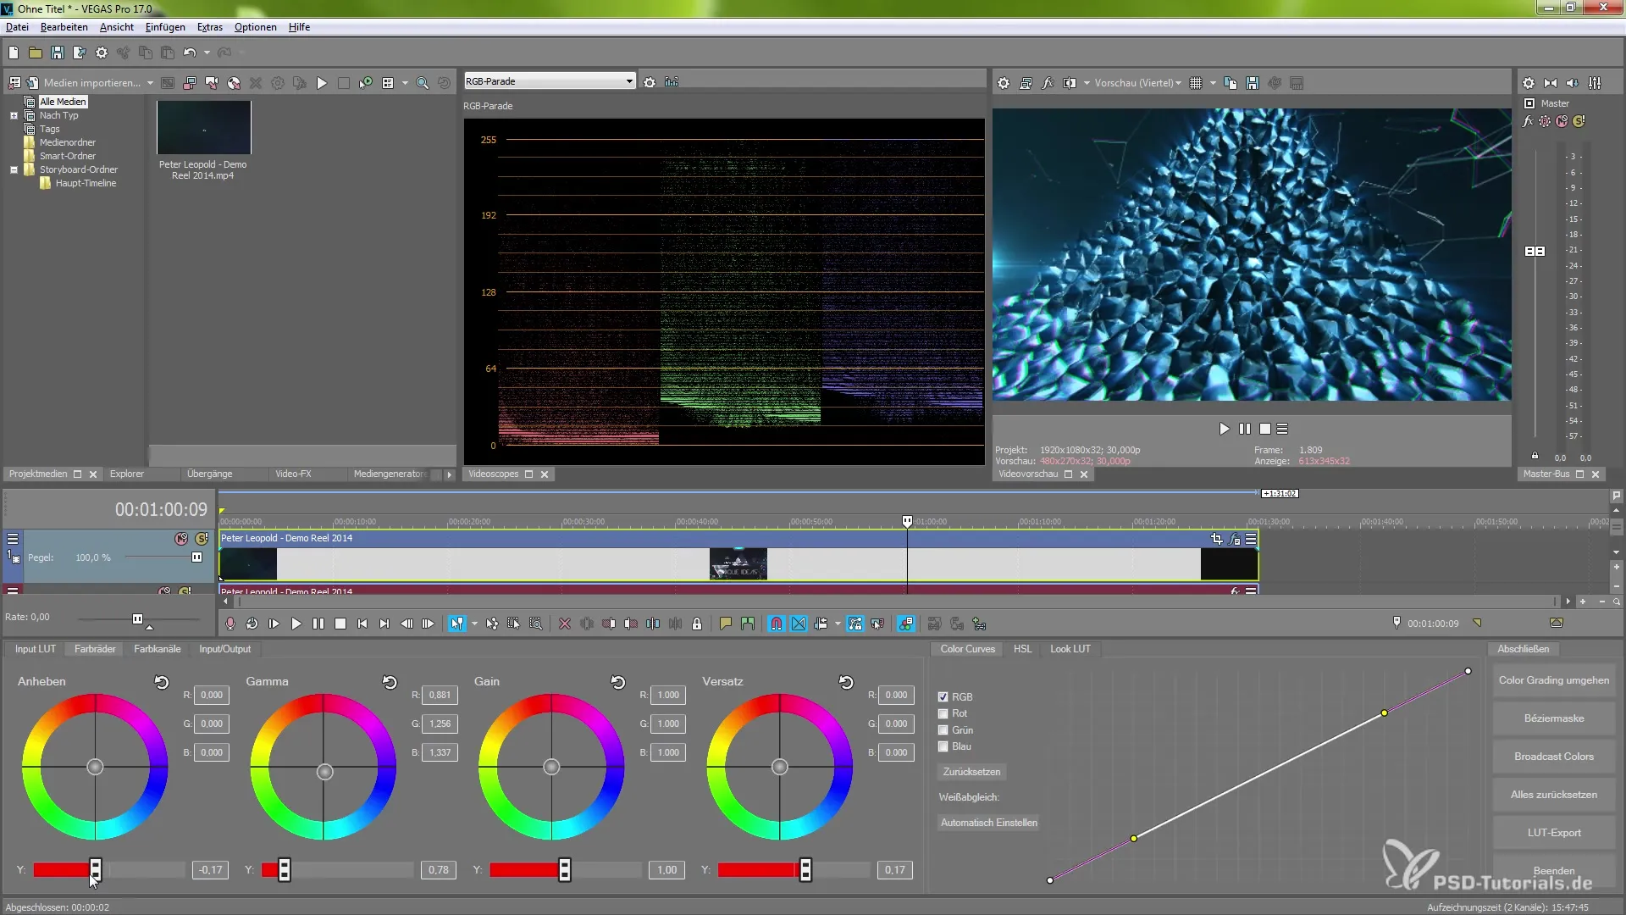Enable the Grün curve checkbox
The width and height of the screenshot is (1626, 915).
click(943, 730)
